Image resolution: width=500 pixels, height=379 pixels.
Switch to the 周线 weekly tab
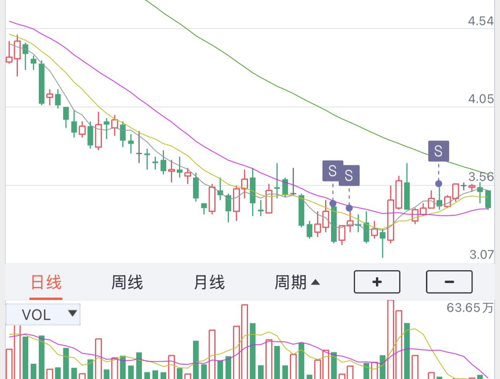click(127, 282)
